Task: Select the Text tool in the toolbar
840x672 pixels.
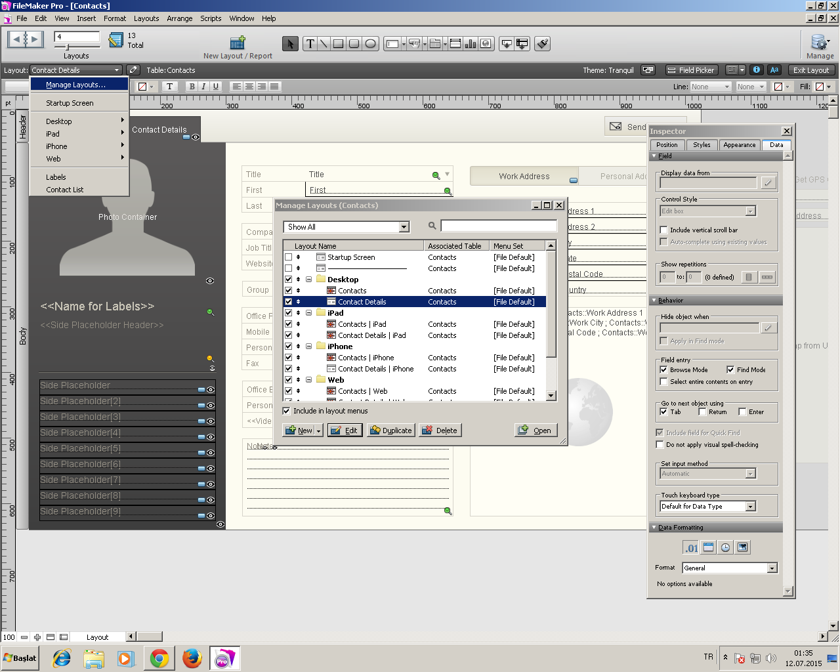Action: 310,44
